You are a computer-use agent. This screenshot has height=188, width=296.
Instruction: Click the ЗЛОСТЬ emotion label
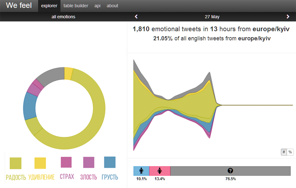click(x=89, y=177)
